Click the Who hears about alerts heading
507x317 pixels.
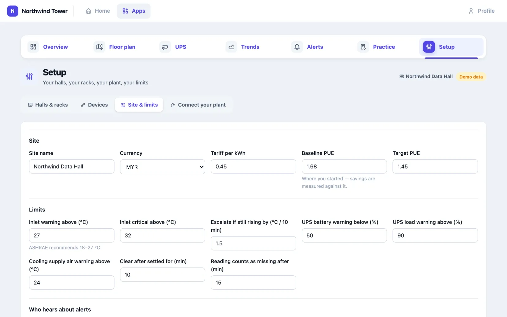[60, 310]
